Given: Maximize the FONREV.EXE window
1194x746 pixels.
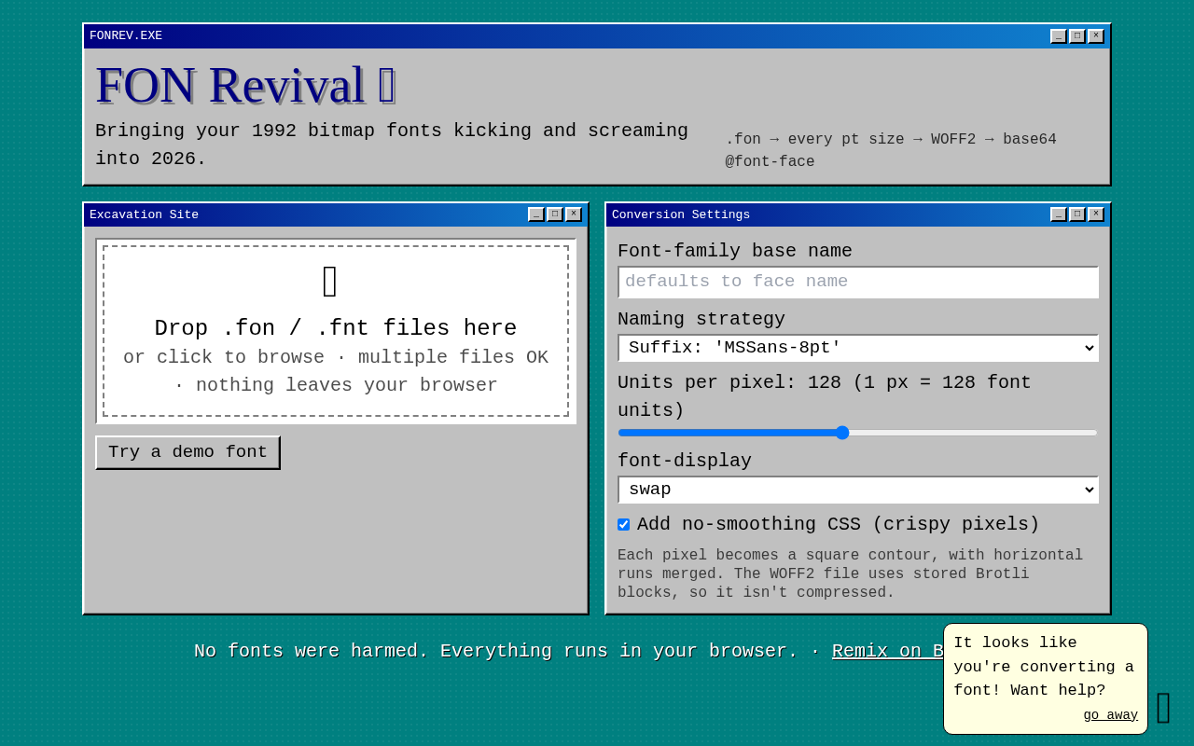Looking at the screenshot, I should (1076, 36).
